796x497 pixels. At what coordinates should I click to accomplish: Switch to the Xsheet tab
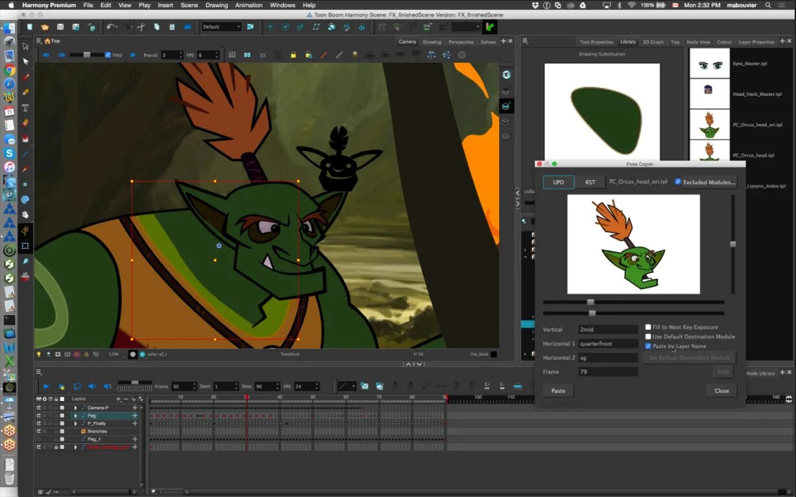(488, 41)
